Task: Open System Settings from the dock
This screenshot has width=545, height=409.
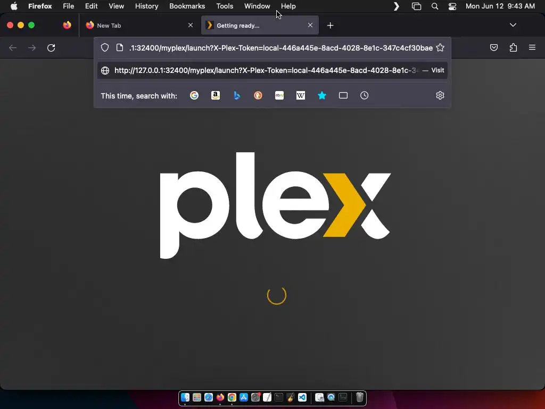Action: [255, 397]
